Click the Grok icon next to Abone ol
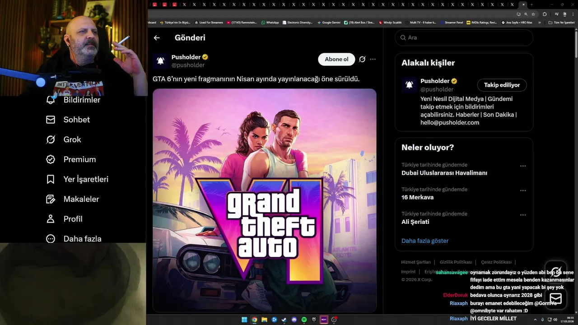The image size is (578, 325). pos(362,59)
